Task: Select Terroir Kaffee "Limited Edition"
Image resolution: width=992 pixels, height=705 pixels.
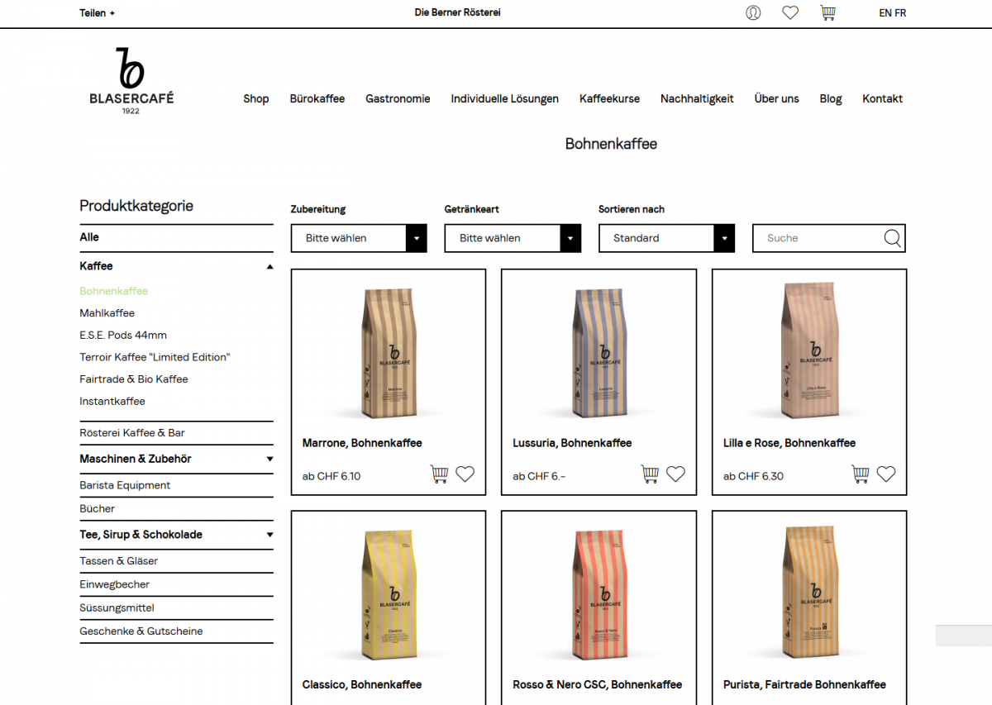Action: (155, 357)
